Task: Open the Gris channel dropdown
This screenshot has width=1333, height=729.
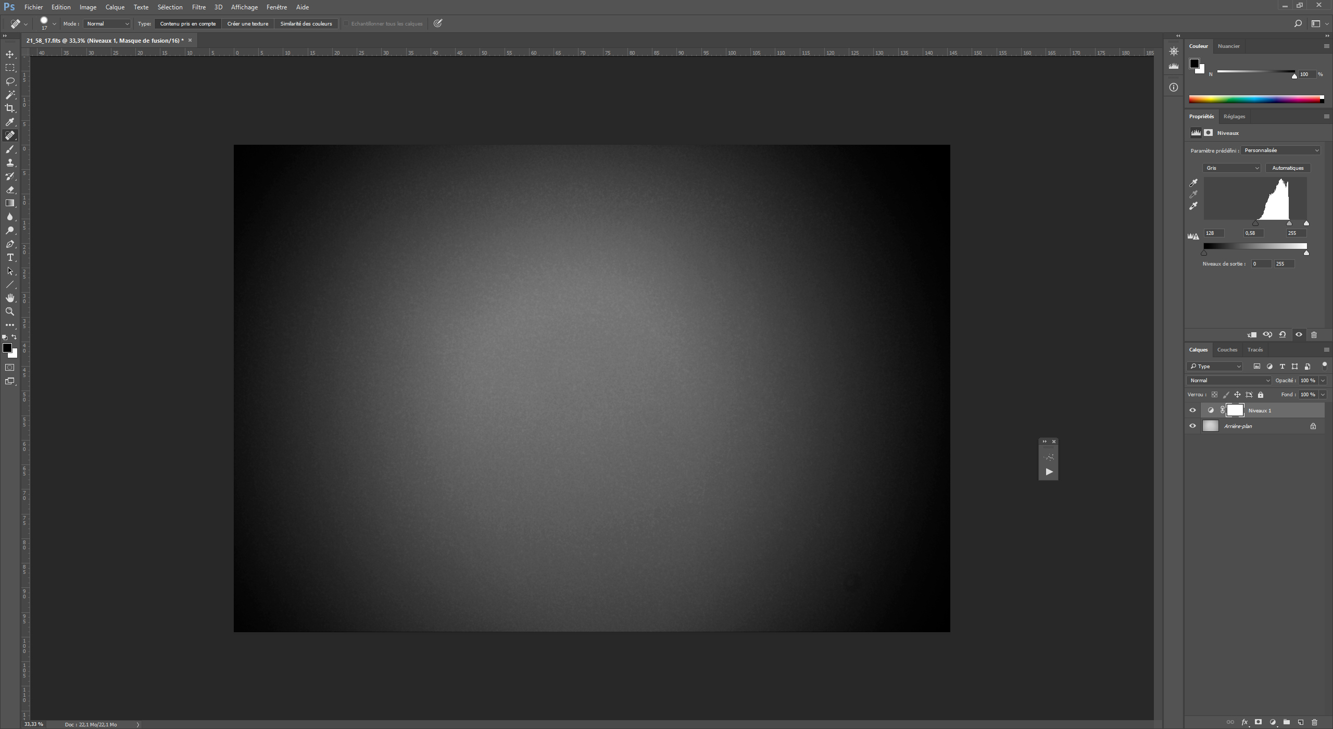Action: point(1231,168)
